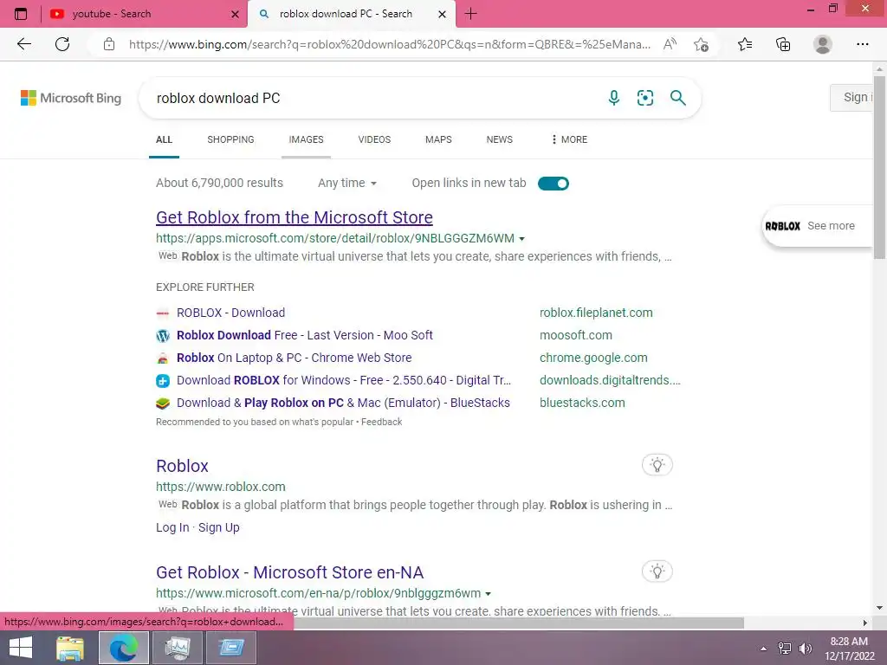The width and height of the screenshot is (887, 665).
Task: Open Start menu from Windows taskbar
Action: click(21, 648)
